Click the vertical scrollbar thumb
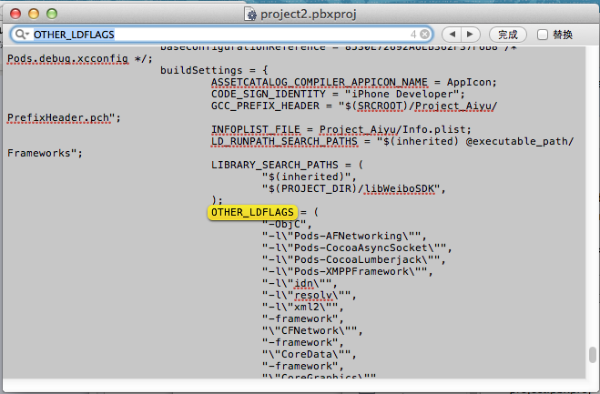The height and width of the screenshot is (394, 600). [592, 355]
